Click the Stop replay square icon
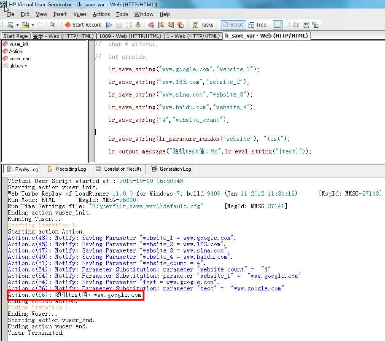This screenshot has height=341, width=385. (x=119, y=25)
